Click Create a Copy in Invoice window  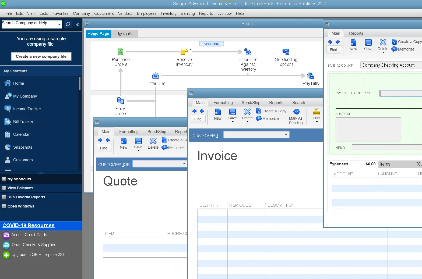271,111
